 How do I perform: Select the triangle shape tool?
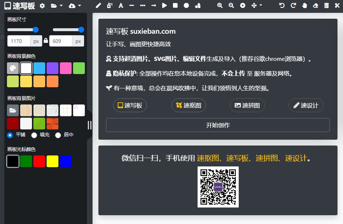coord(165,5)
